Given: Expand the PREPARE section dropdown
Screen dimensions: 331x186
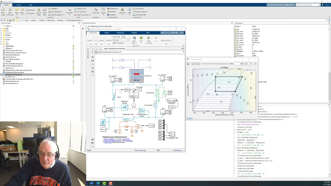Looking at the screenshot, I should pos(109,44).
